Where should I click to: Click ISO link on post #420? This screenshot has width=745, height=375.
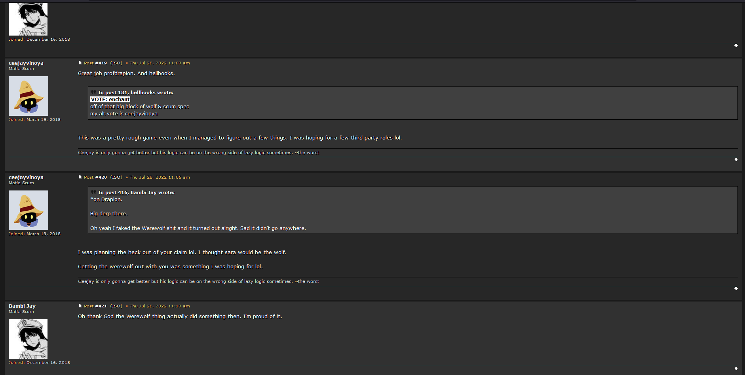(116, 177)
